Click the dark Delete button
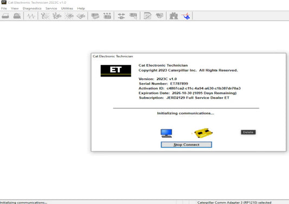Viewport: 289px width, 204px height. [248, 132]
